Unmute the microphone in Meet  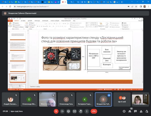56,111
